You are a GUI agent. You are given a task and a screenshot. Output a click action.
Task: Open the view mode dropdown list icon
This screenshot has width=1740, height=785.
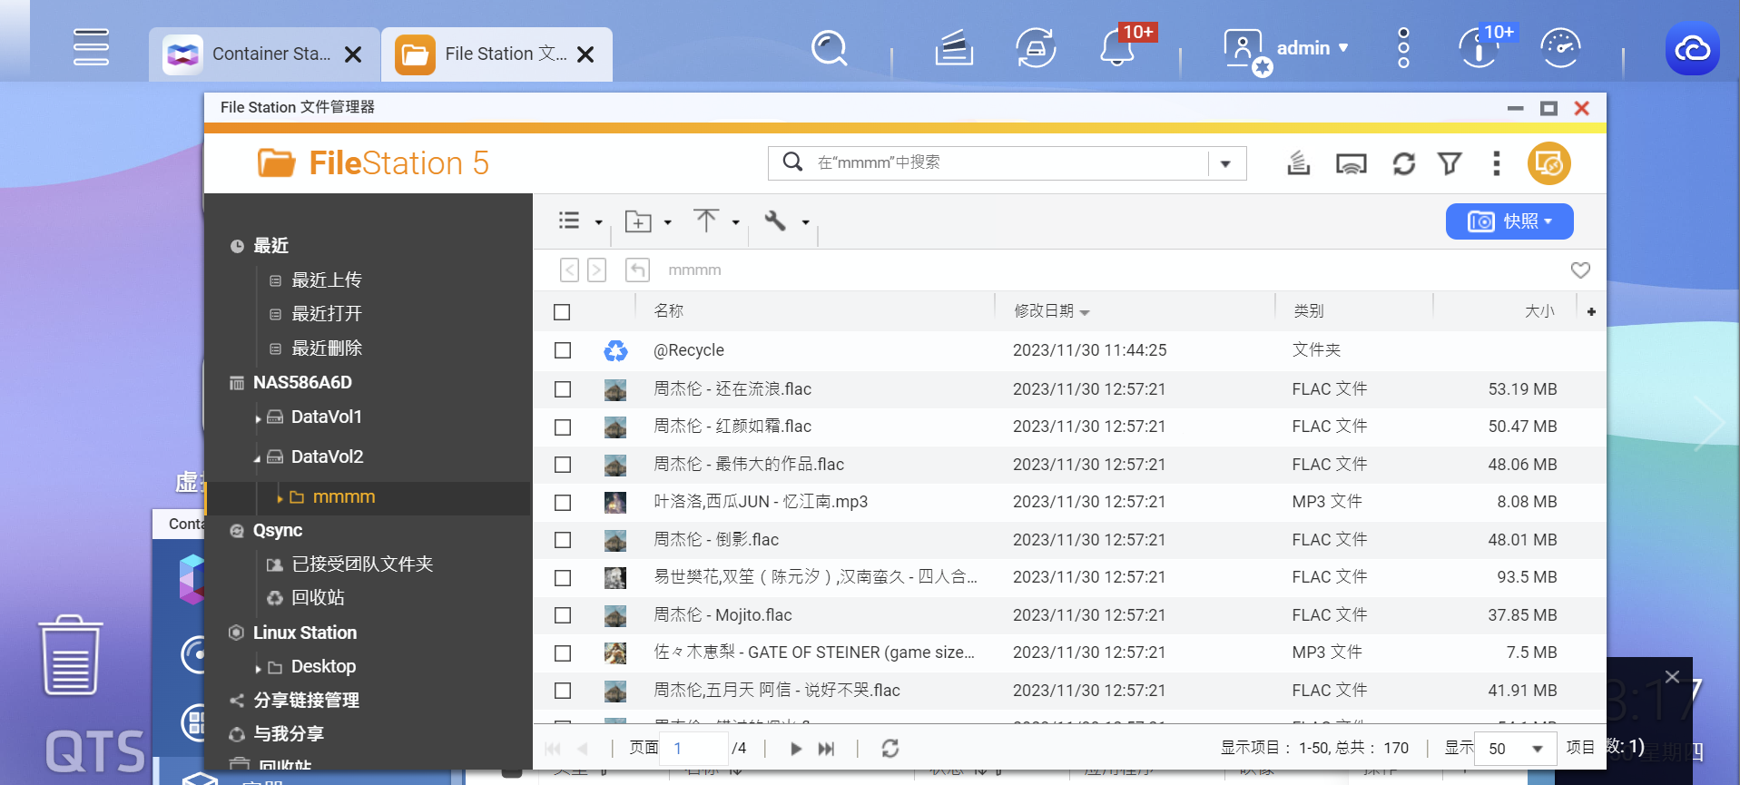click(580, 221)
